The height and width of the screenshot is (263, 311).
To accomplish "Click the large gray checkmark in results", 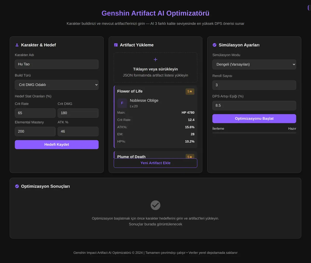I will pyautogui.click(x=155, y=205).
